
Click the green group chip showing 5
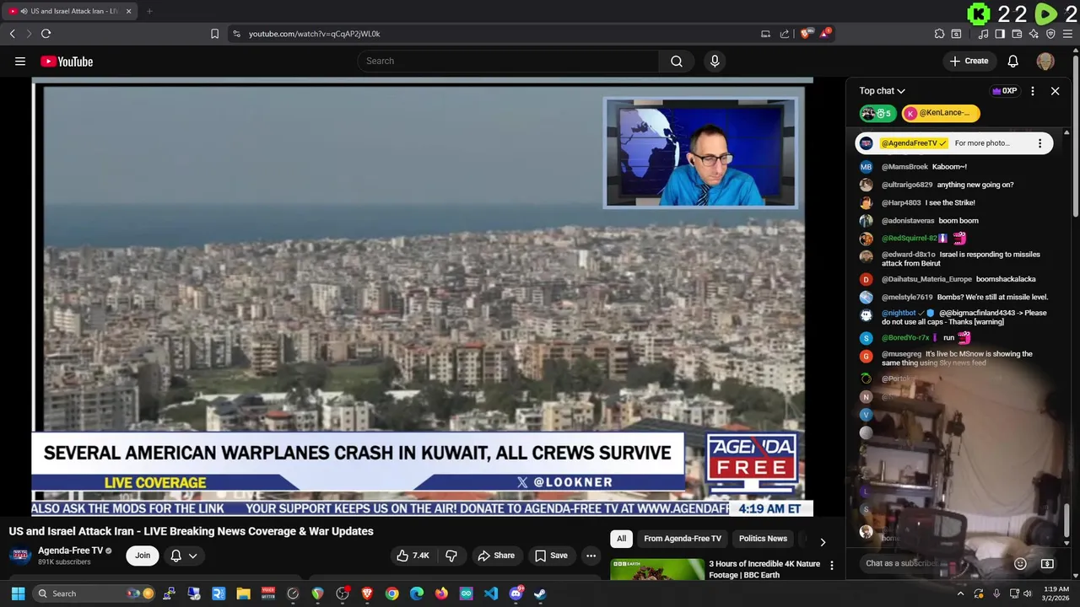(x=877, y=113)
